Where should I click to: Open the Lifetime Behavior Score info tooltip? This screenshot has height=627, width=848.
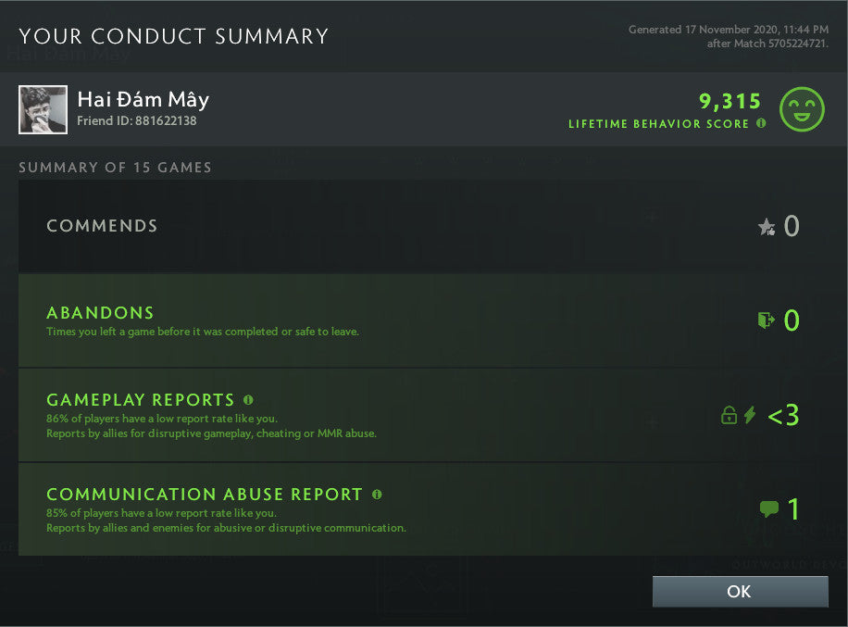[760, 123]
